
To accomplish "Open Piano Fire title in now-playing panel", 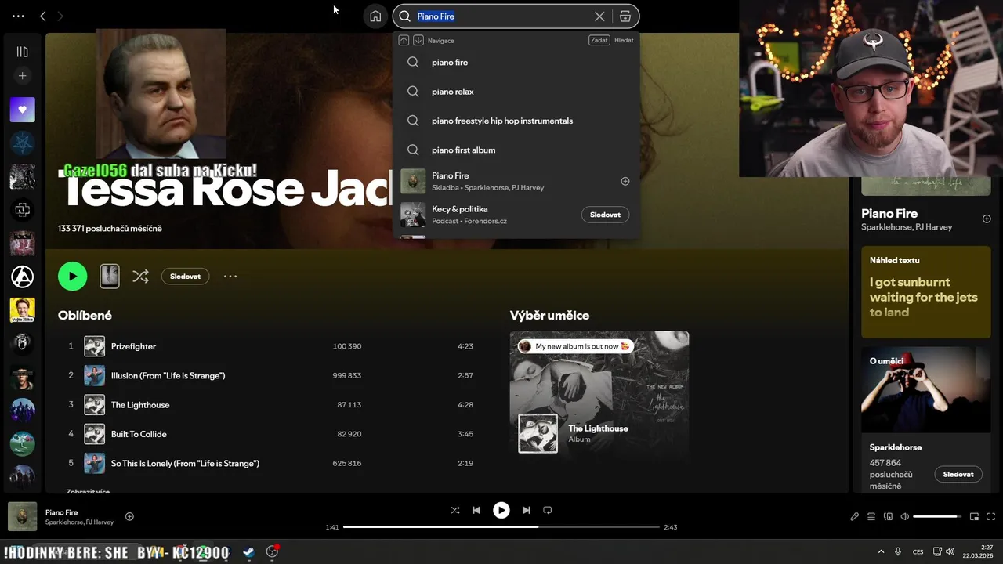I will point(889,213).
